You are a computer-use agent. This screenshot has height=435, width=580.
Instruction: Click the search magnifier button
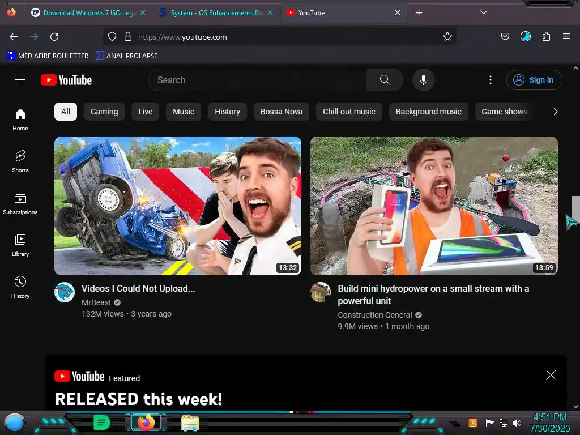tap(385, 80)
